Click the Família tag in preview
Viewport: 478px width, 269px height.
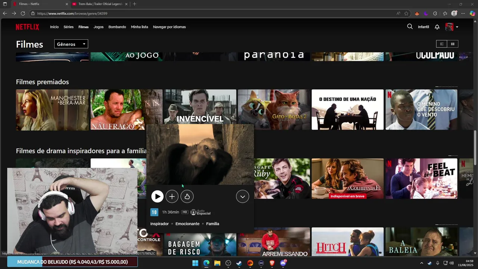pos(212,224)
